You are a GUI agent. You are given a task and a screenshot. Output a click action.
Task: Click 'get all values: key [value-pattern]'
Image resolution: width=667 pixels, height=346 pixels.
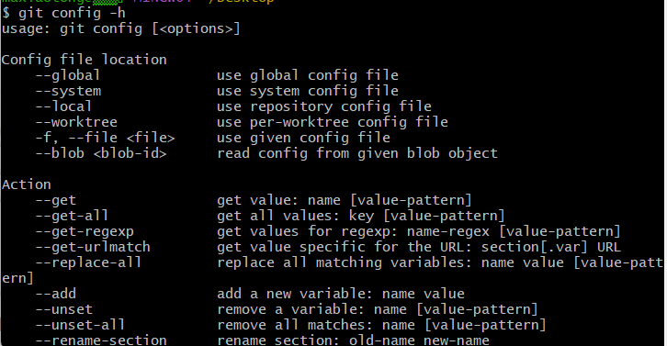tap(361, 216)
